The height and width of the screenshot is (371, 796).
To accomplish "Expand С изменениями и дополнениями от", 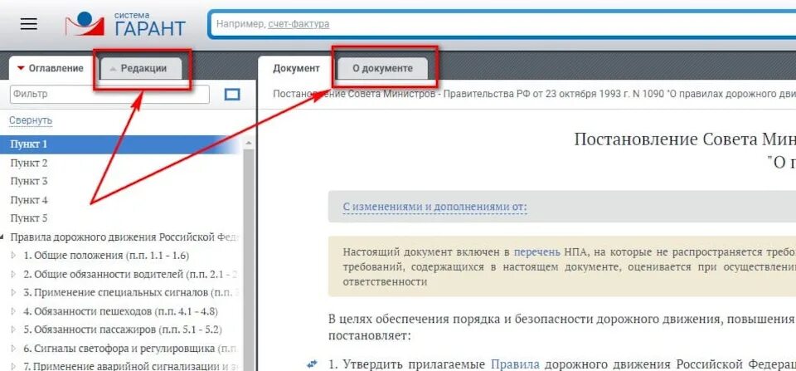I will tap(435, 207).
